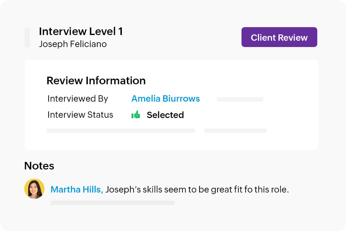Image resolution: width=346 pixels, height=231 pixels.
Task: Click the Selected status value
Action: 165,115
